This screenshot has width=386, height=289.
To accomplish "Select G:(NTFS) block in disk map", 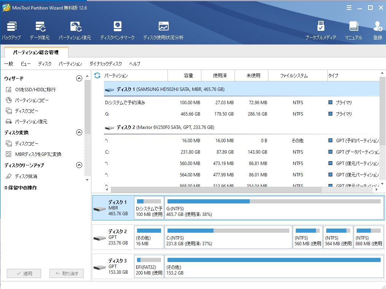I will [274, 208].
